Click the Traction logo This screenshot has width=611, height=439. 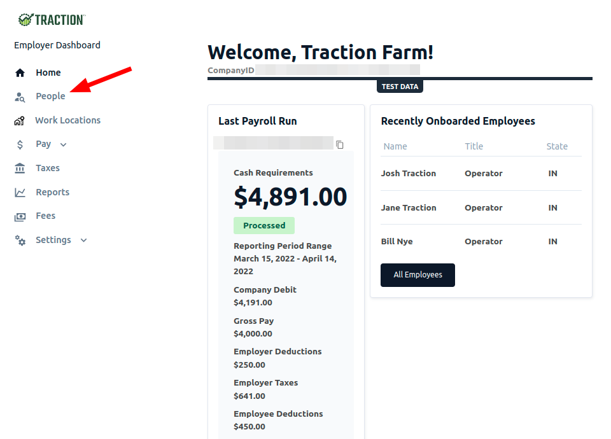[x=52, y=20]
